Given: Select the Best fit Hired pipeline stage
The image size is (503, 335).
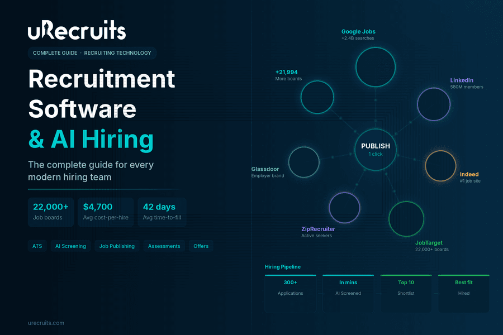Looking at the screenshot, I should (x=463, y=293).
